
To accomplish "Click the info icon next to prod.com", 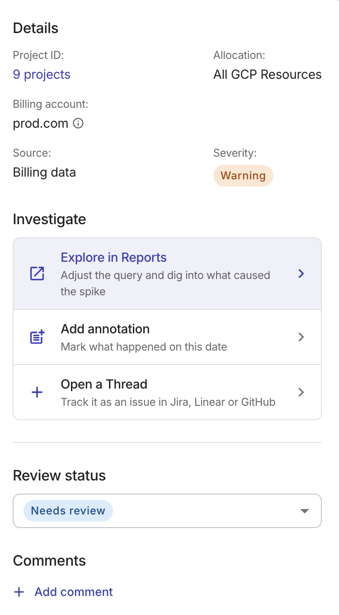I will pyautogui.click(x=78, y=124).
